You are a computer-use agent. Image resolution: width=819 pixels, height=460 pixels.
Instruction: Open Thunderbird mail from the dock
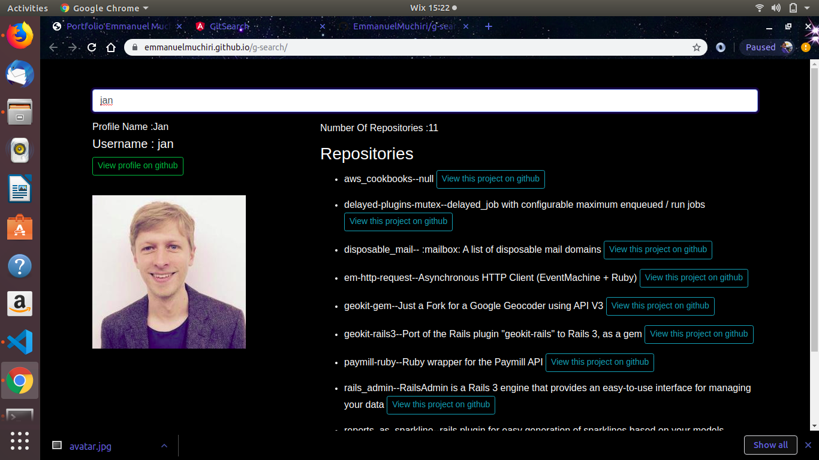point(20,74)
